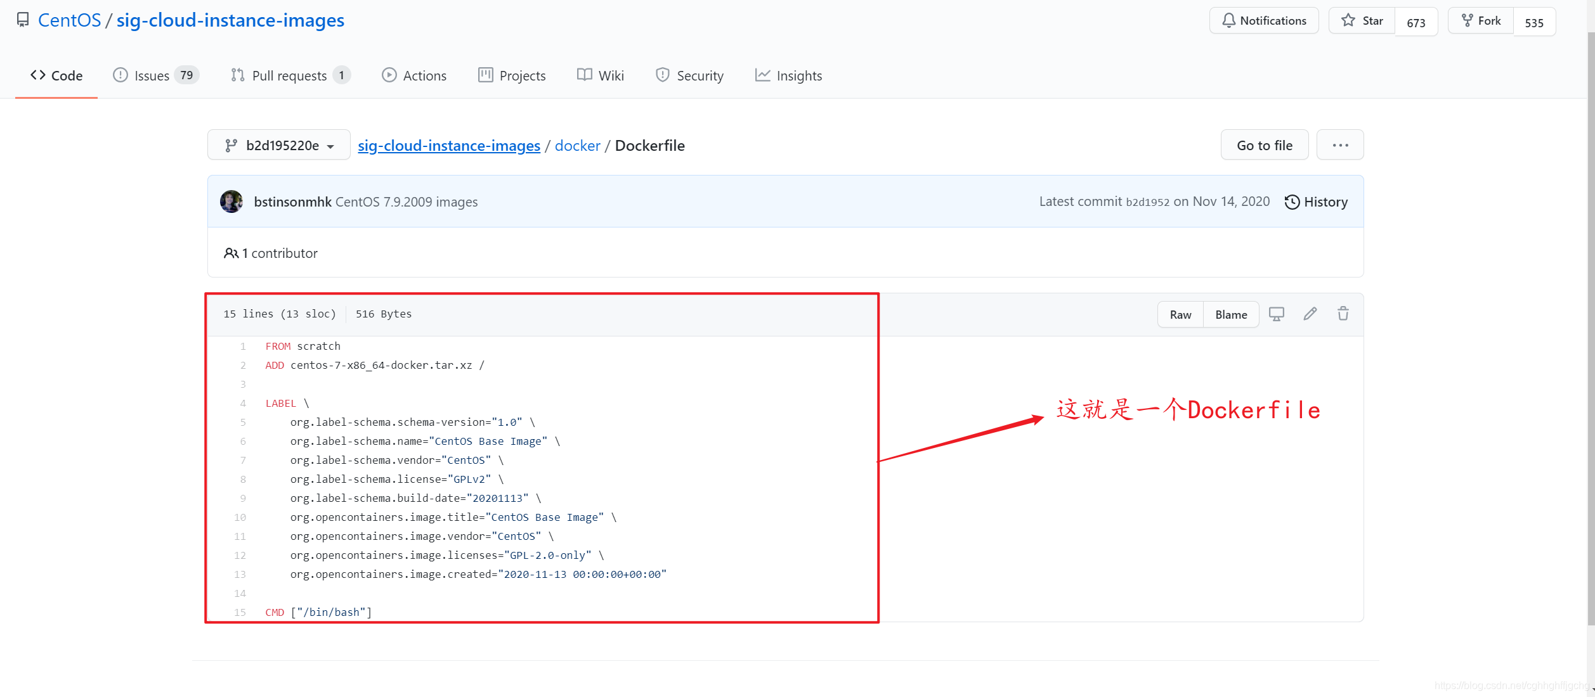Click bstinsonmhk's avatar image
This screenshot has width=1595, height=697.
coord(231,201)
